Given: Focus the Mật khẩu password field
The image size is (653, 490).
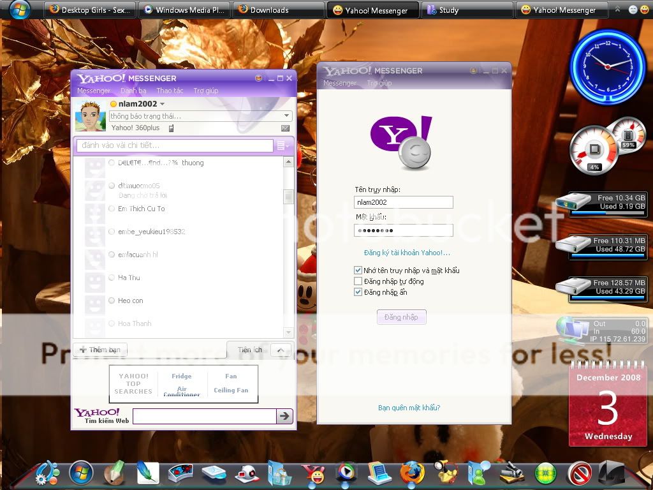Looking at the screenshot, I should pyautogui.click(x=404, y=230).
